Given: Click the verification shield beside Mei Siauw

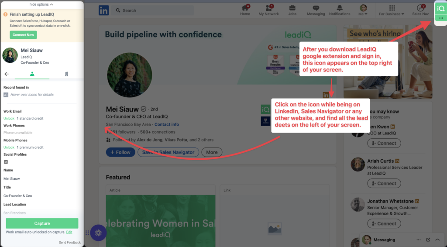Looking at the screenshot, I should click(143, 109).
